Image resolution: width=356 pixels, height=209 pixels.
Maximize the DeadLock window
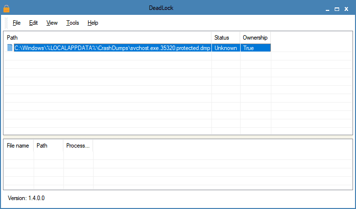point(337,9)
